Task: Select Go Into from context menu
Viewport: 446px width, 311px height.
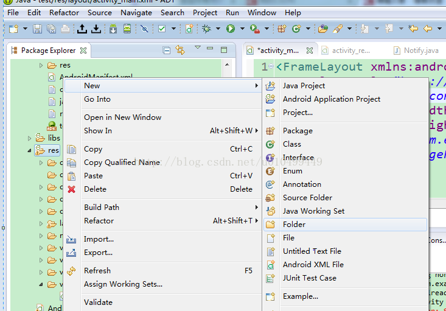Action: [x=162, y=99]
